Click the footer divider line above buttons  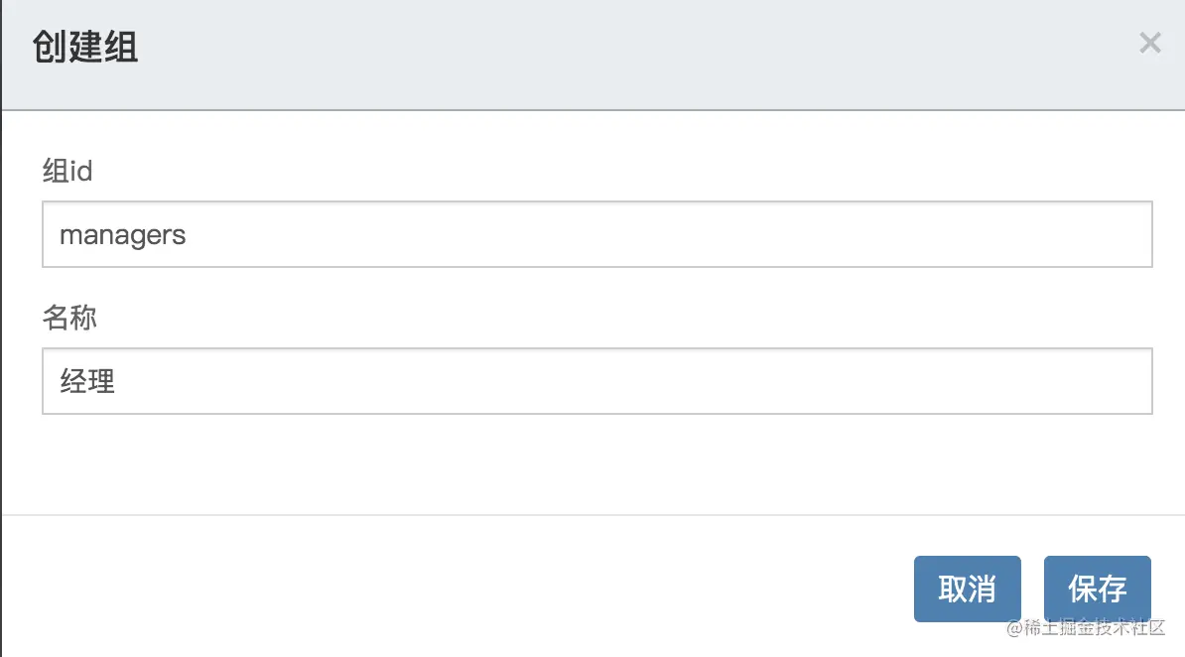593,515
